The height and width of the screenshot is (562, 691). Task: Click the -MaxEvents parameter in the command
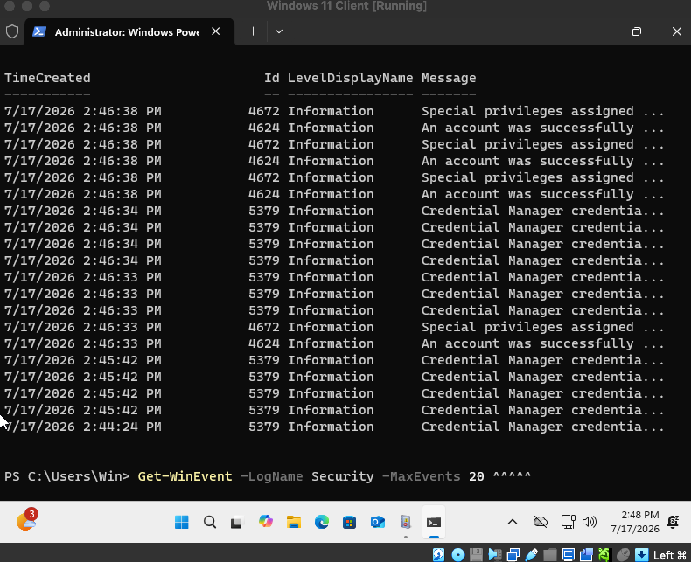coord(421,476)
